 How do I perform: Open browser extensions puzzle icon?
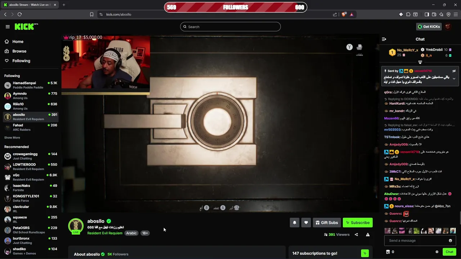click(x=408, y=14)
